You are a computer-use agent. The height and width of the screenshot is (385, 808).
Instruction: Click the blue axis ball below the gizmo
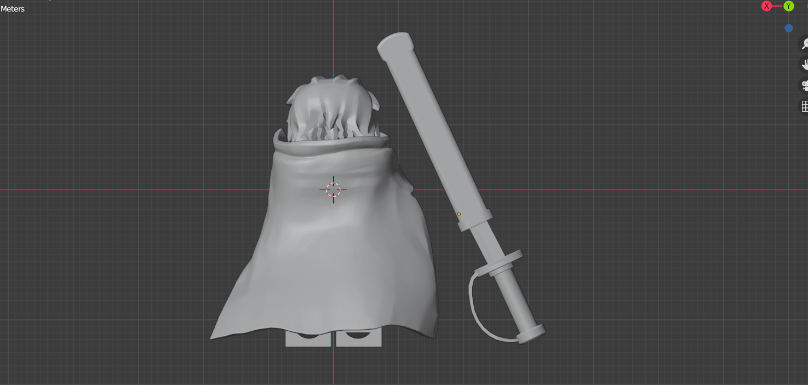(x=789, y=28)
